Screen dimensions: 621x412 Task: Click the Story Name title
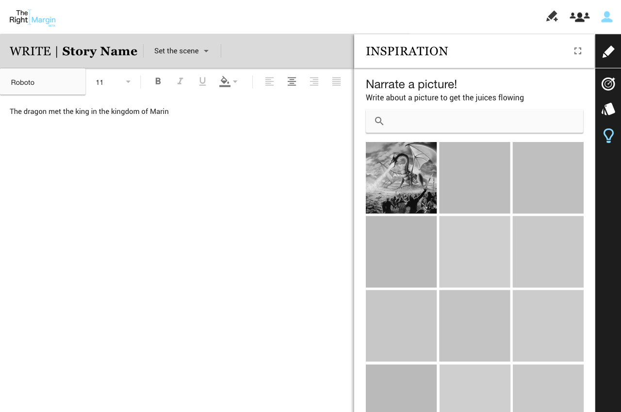point(99,51)
